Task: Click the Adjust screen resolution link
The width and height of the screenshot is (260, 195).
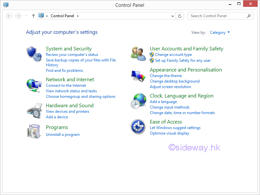Action: point(170,87)
